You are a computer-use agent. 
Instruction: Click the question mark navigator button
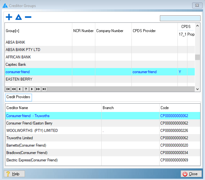(x=26, y=89)
